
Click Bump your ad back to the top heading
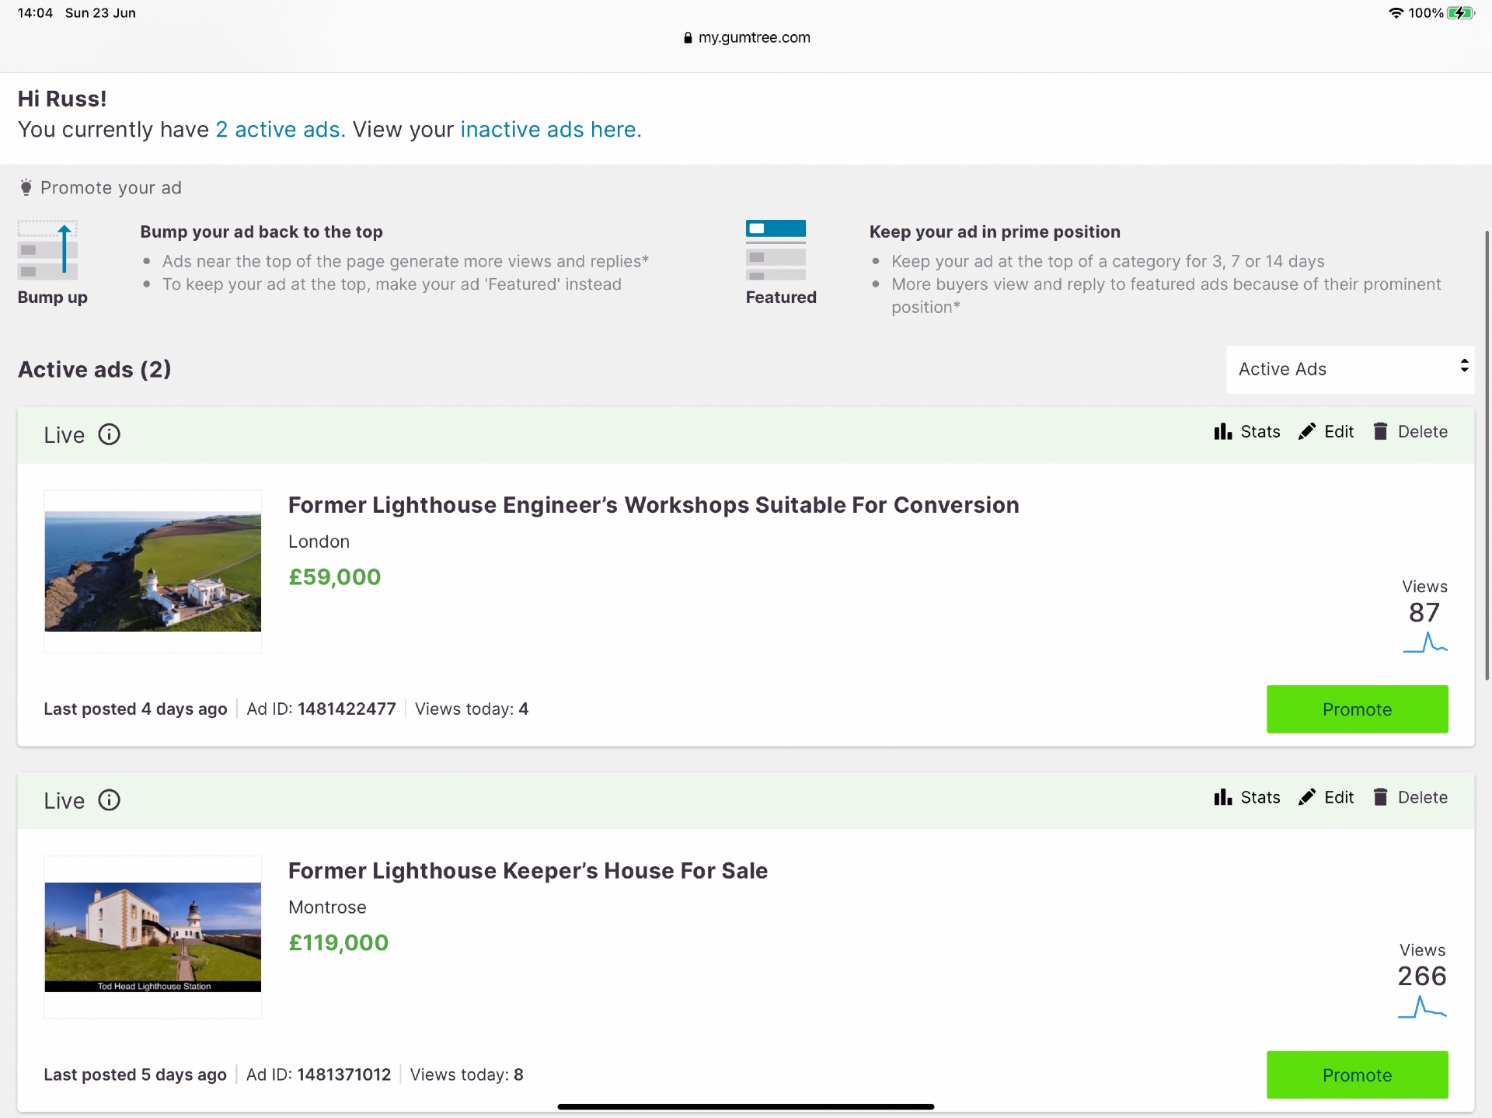(x=261, y=232)
